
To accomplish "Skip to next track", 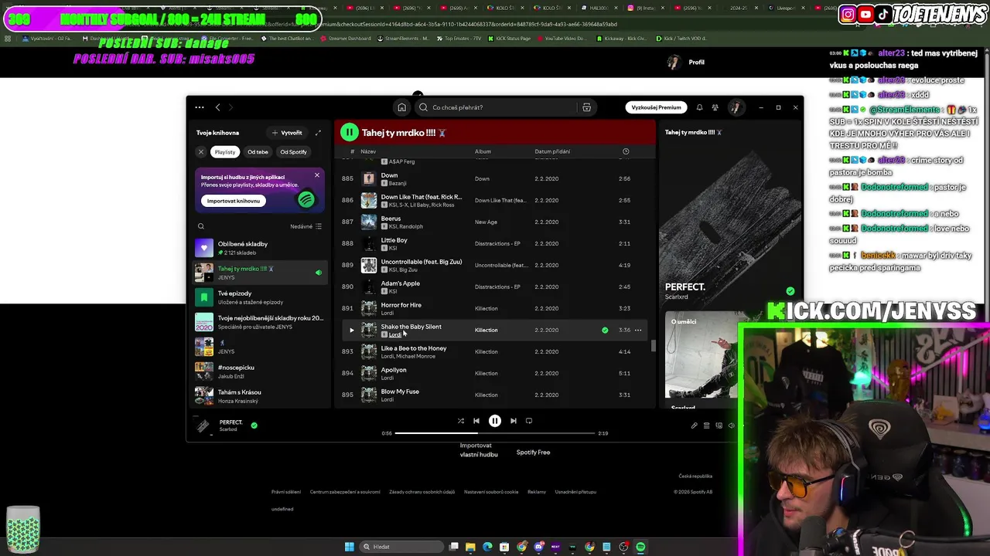I will point(514,421).
